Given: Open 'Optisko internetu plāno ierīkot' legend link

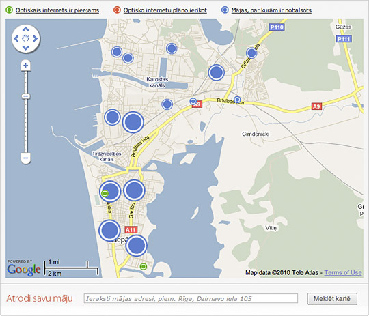Looking at the screenshot, I should click(165, 10).
